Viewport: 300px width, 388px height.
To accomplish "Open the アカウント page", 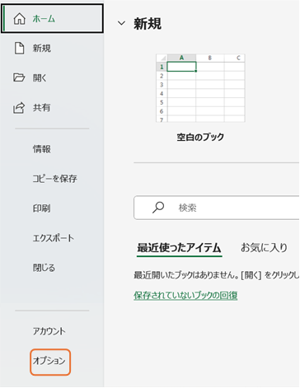I will [49, 331].
